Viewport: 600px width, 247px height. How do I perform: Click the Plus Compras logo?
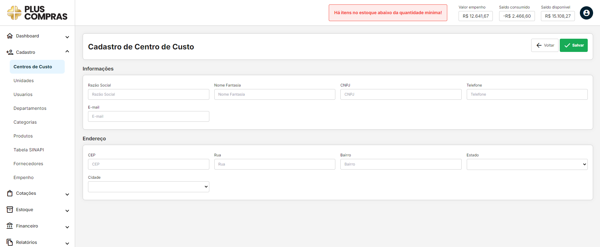point(37,13)
